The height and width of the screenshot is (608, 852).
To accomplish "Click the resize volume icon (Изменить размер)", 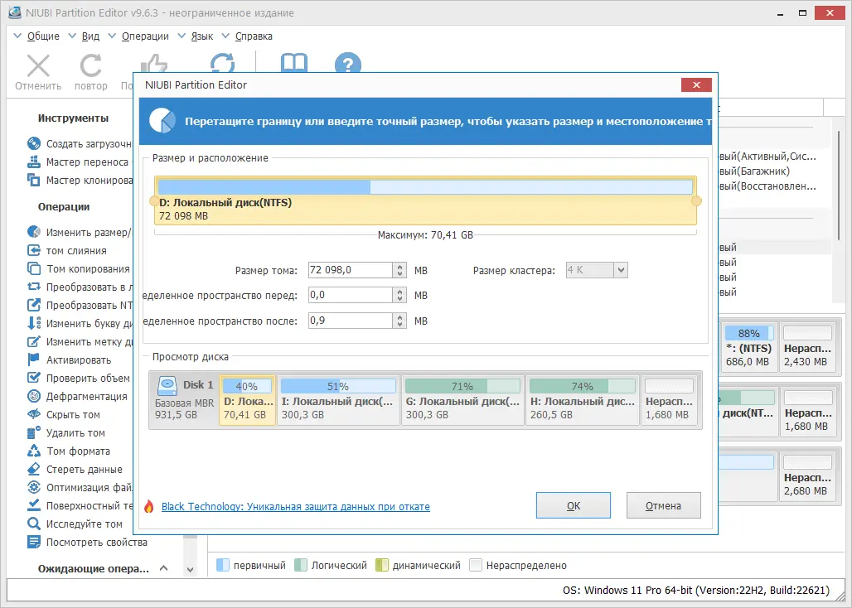I will (34, 232).
